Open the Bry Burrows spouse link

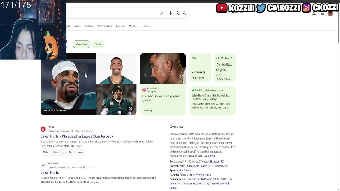186,170
